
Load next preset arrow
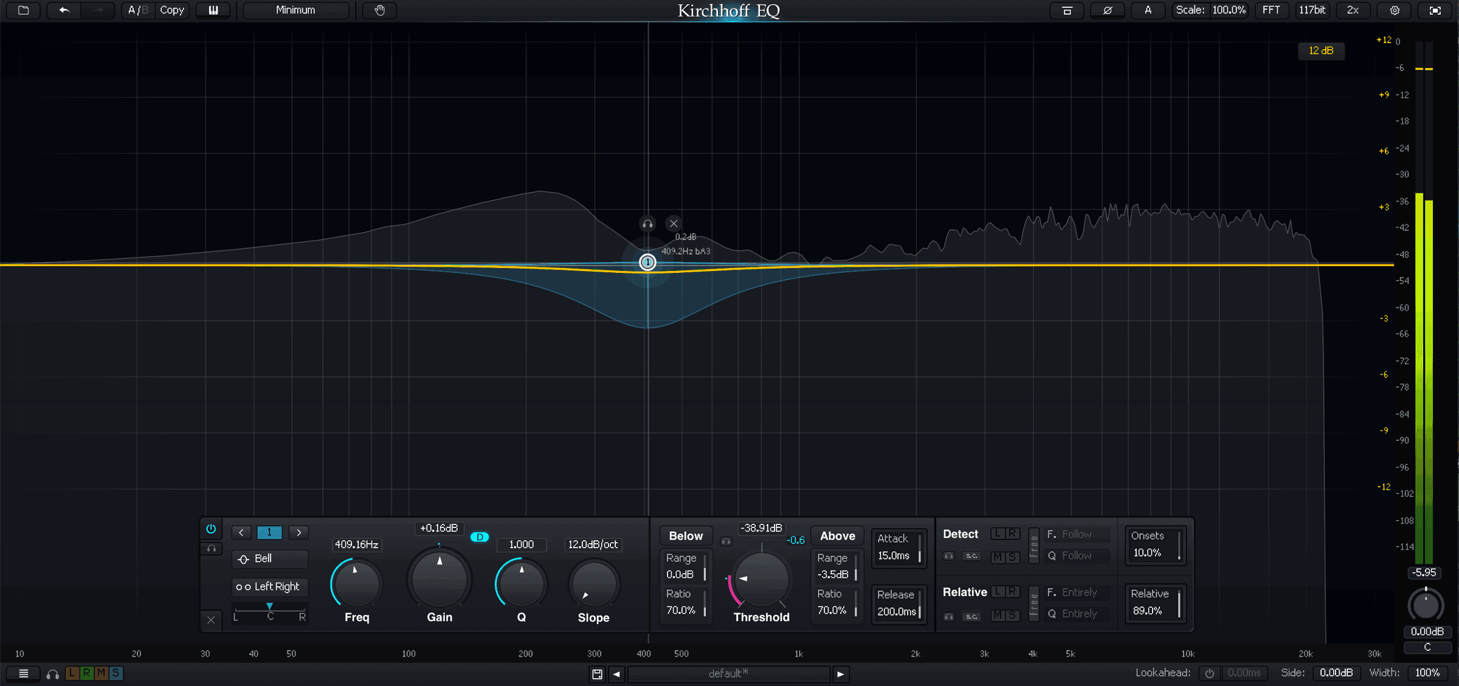tap(841, 674)
